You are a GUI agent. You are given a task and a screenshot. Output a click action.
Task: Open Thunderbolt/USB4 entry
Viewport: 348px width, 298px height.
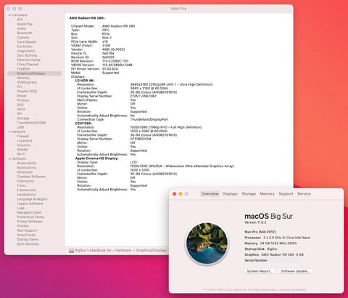click(31, 123)
